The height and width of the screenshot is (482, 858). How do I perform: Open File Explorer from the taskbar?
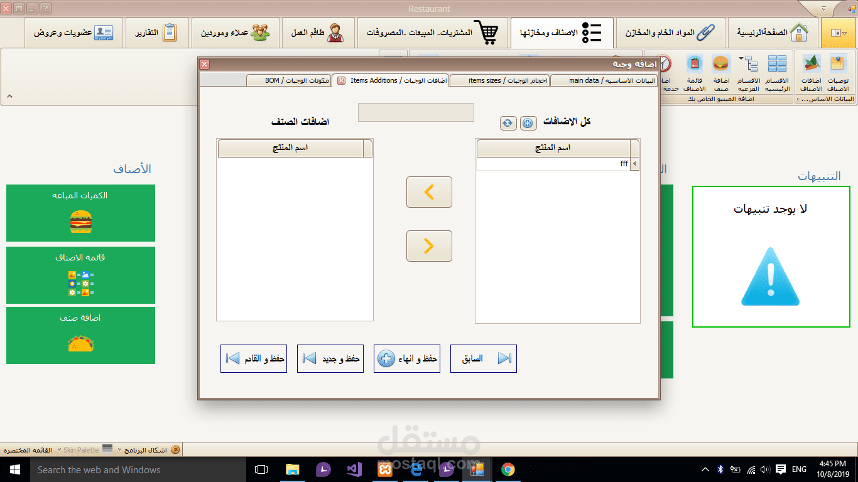pyautogui.click(x=292, y=469)
